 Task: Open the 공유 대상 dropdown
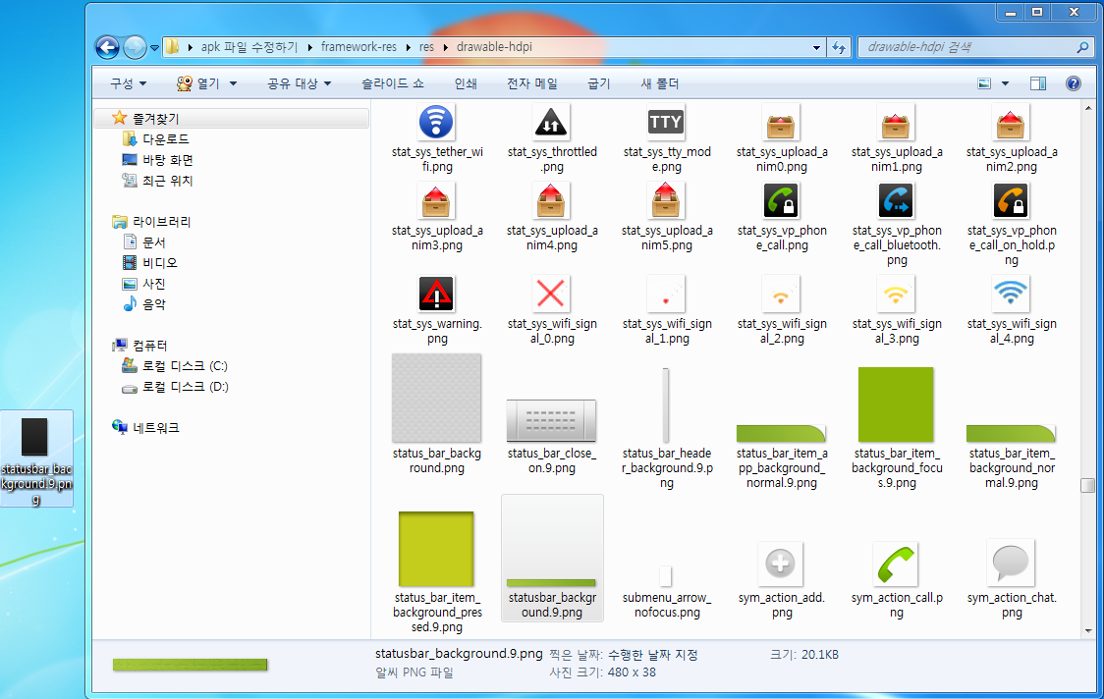pos(299,84)
